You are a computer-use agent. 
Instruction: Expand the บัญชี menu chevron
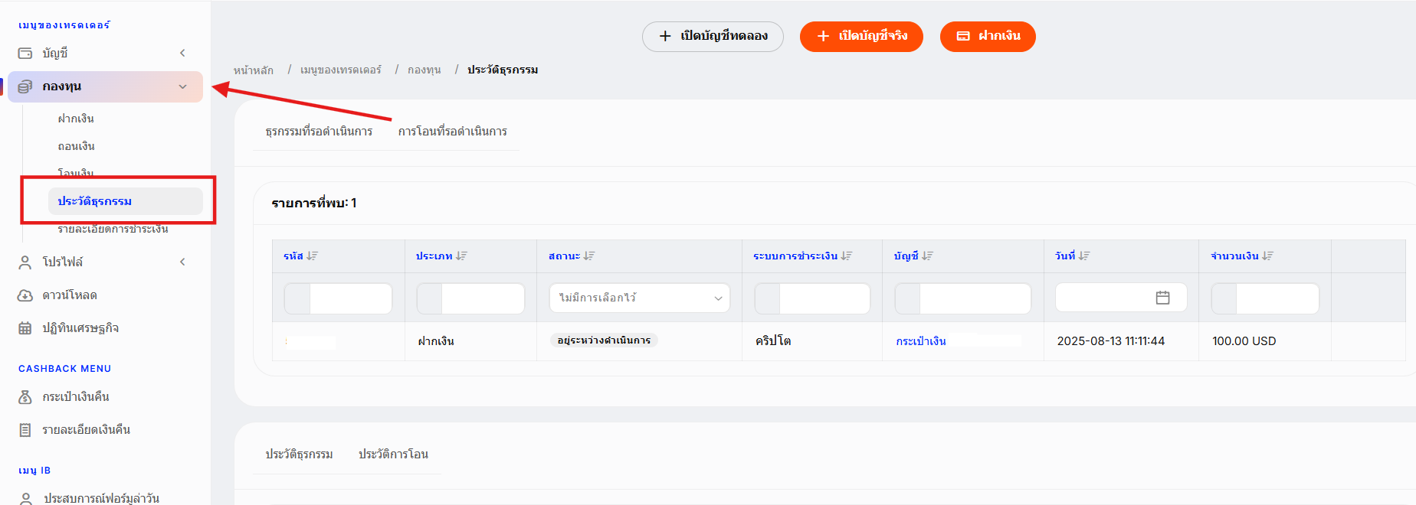pyautogui.click(x=182, y=54)
